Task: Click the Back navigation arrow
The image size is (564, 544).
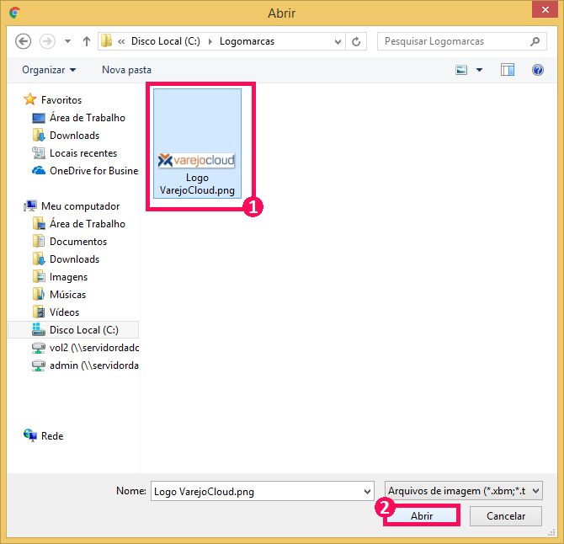Action: pos(23,41)
